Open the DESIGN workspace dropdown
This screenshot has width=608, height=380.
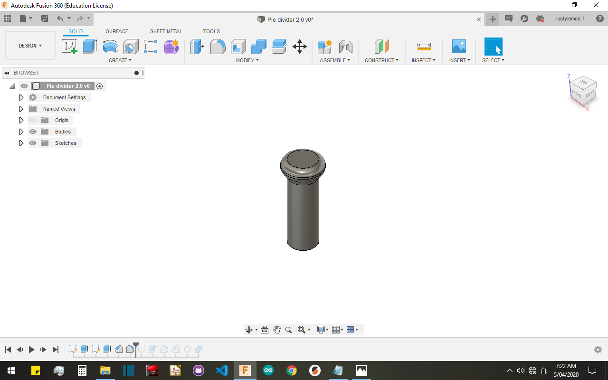point(30,46)
